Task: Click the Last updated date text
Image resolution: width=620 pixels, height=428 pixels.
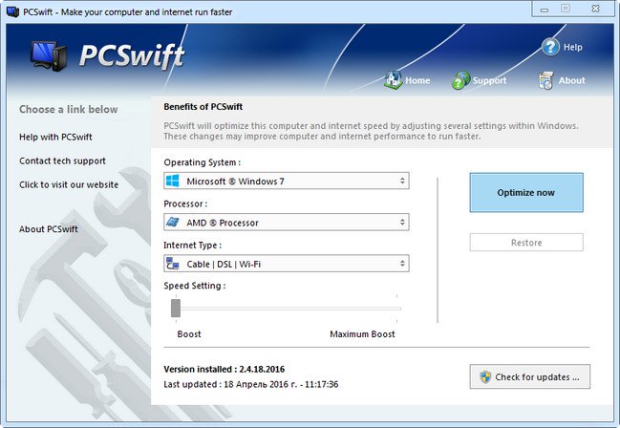Action: pos(251,384)
